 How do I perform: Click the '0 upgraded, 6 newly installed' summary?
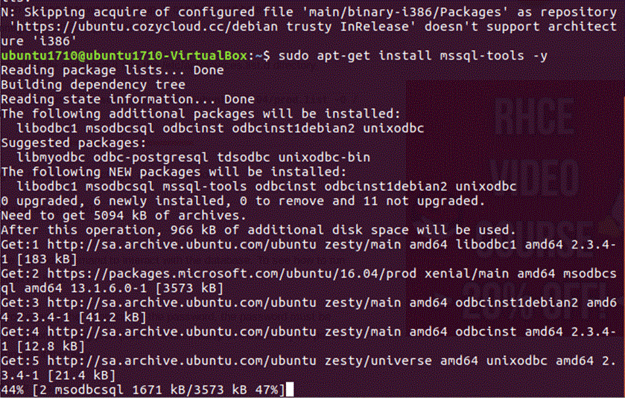tap(243, 201)
